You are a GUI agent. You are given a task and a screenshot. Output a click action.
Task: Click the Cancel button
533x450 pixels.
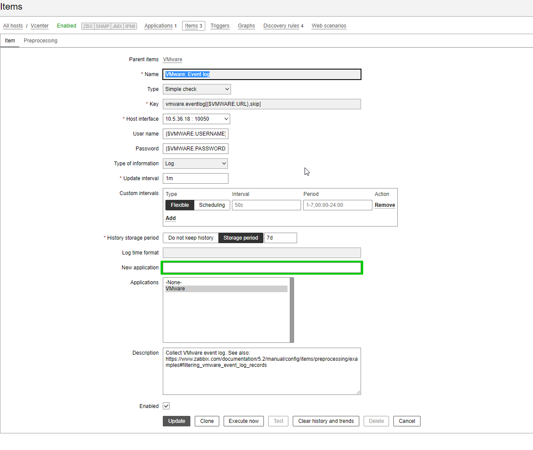pos(407,421)
